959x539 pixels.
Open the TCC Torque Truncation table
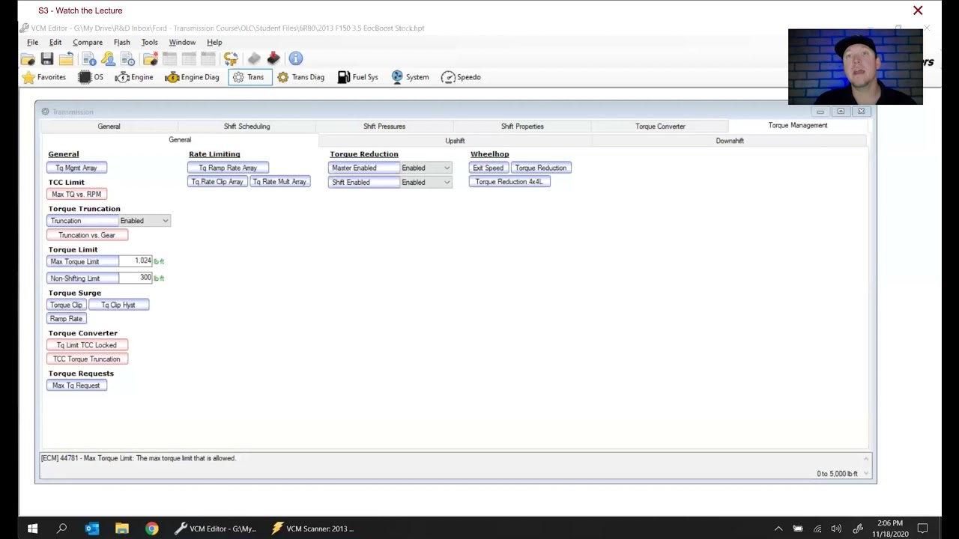tap(87, 359)
